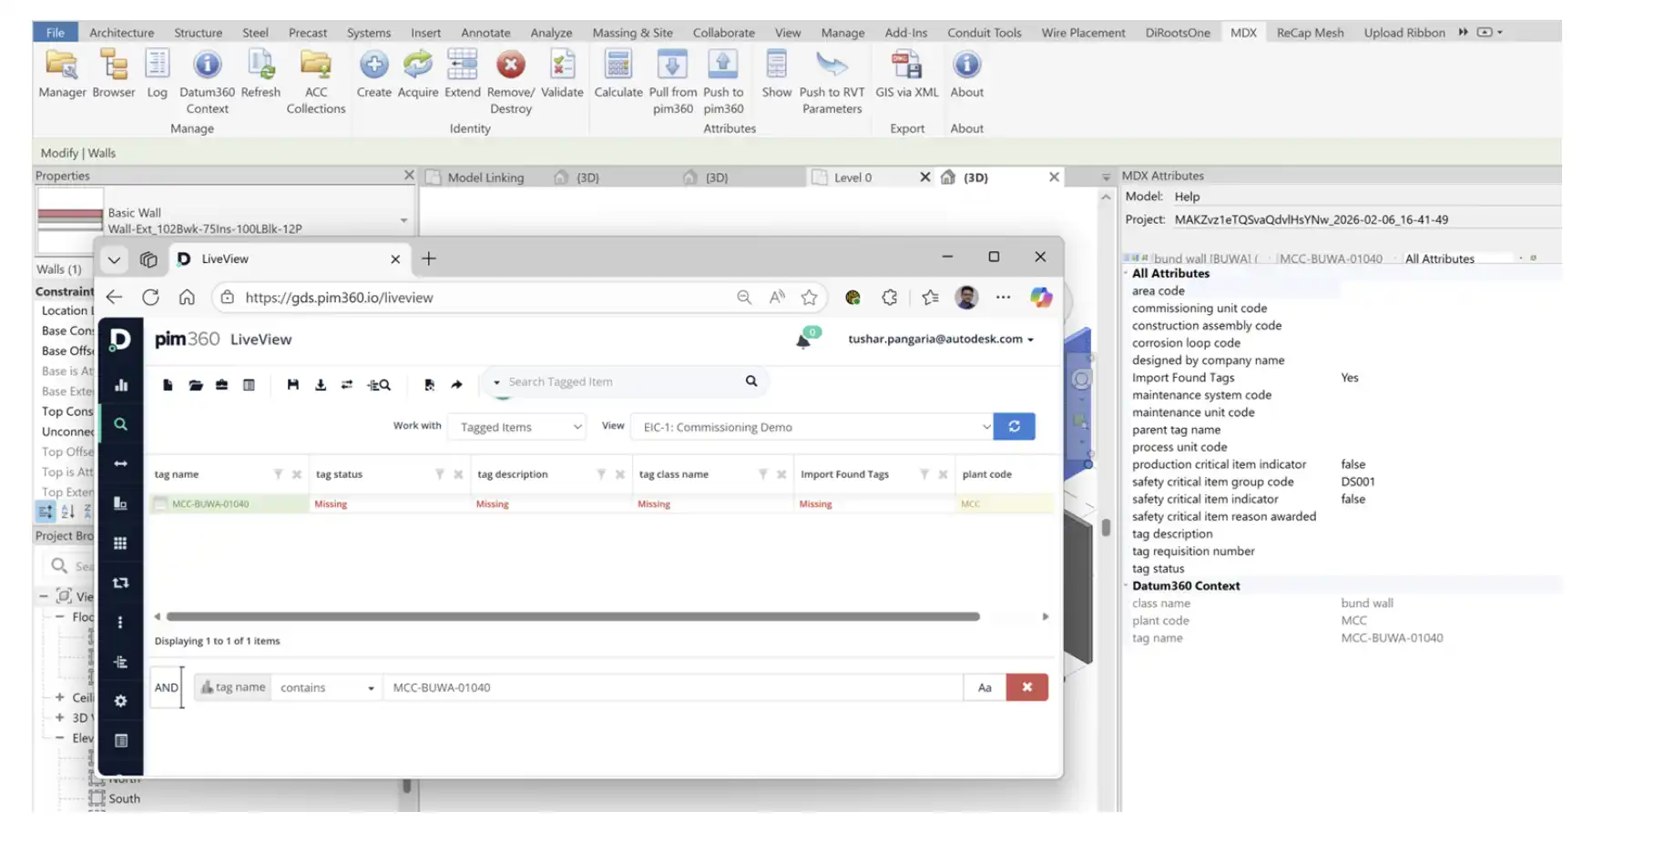
Task: Expand the Datum360 Context attributes section
Action: pos(1128,585)
